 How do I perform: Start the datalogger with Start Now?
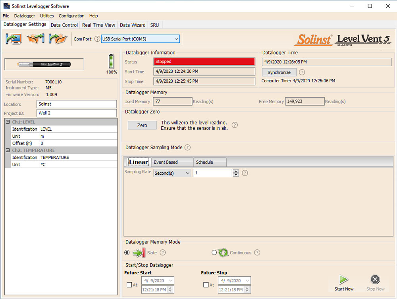(x=344, y=280)
